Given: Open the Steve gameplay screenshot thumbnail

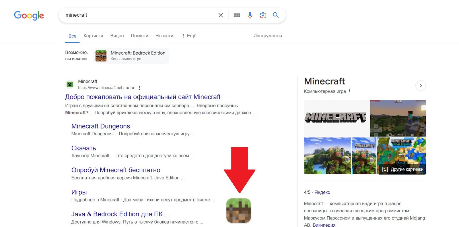Looking at the screenshot, I should 398,118.
